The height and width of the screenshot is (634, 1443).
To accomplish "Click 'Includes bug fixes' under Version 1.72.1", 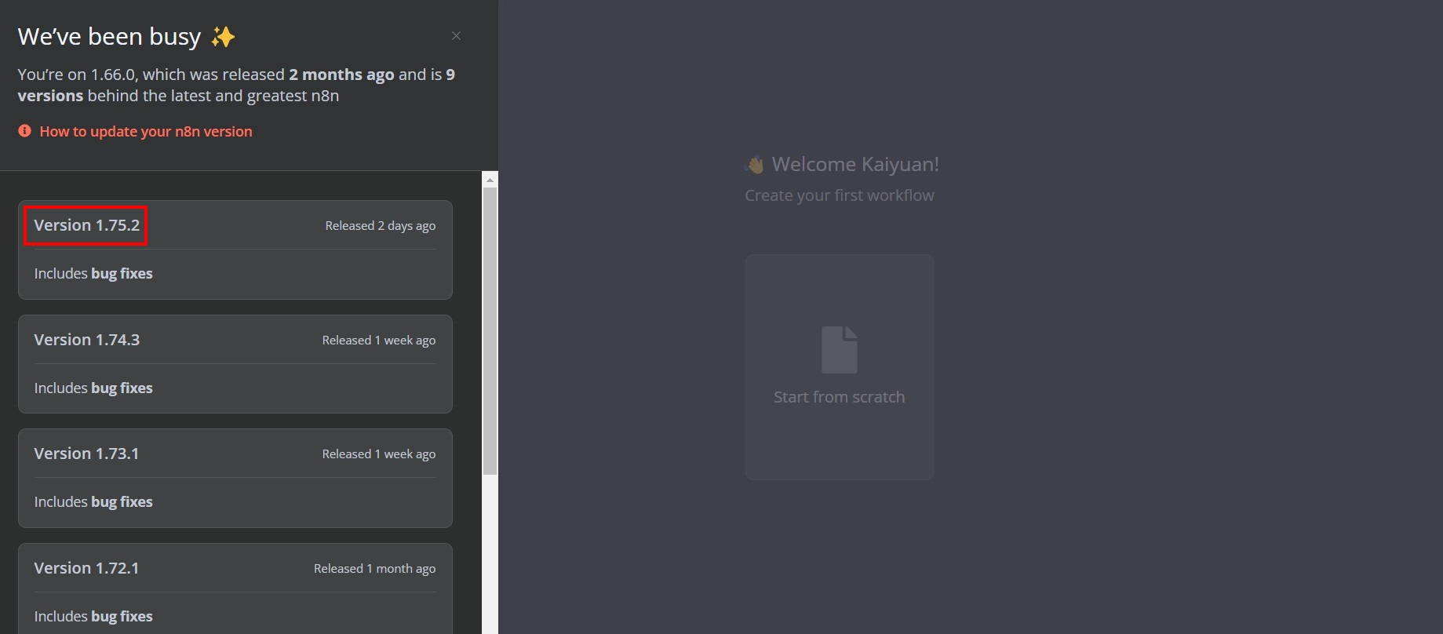I will click(x=93, y=617).
